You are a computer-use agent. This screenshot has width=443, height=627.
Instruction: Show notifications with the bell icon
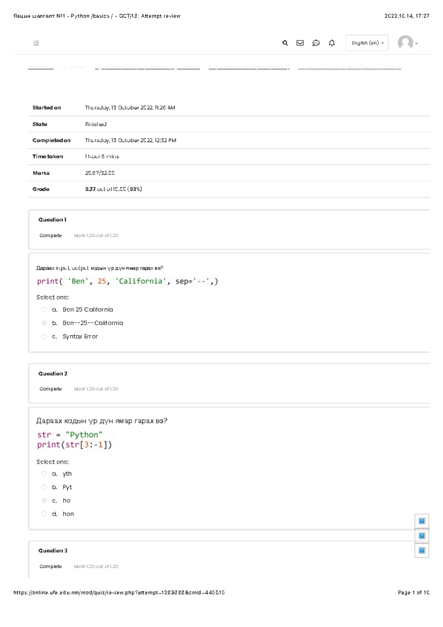tap(332, 43)
